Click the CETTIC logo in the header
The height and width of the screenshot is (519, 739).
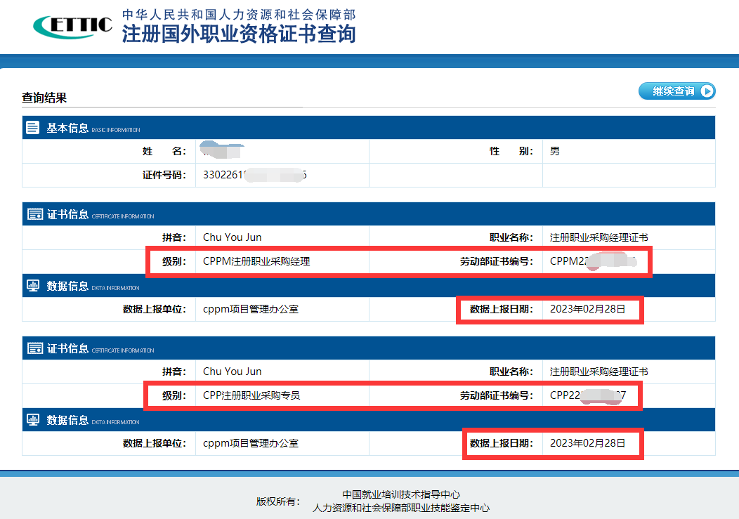72,25
